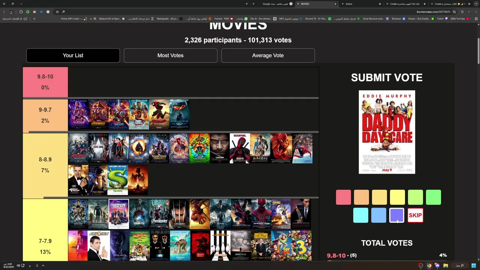Pick the purple vote swatch
This screenshot has width=480, height=270.
397,215
